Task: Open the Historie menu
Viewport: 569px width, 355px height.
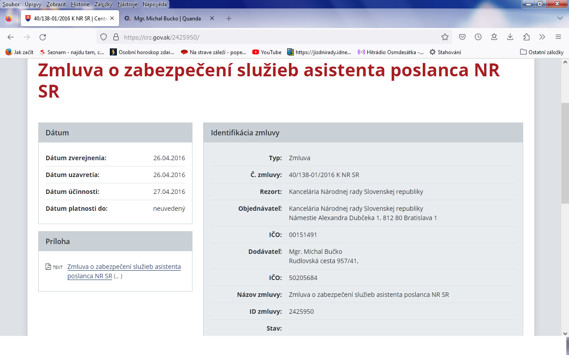Action: 80,4
